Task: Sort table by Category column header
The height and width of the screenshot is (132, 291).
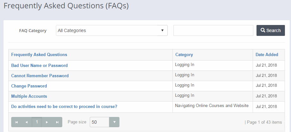Action: (184, 55)
